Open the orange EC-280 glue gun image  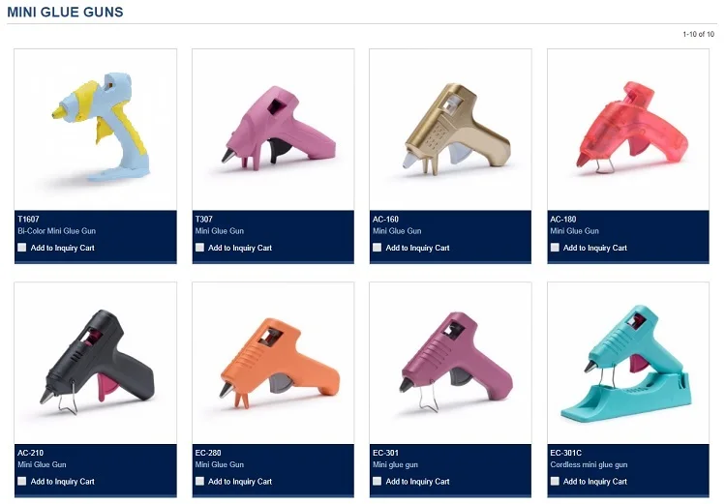coord(273,364)
